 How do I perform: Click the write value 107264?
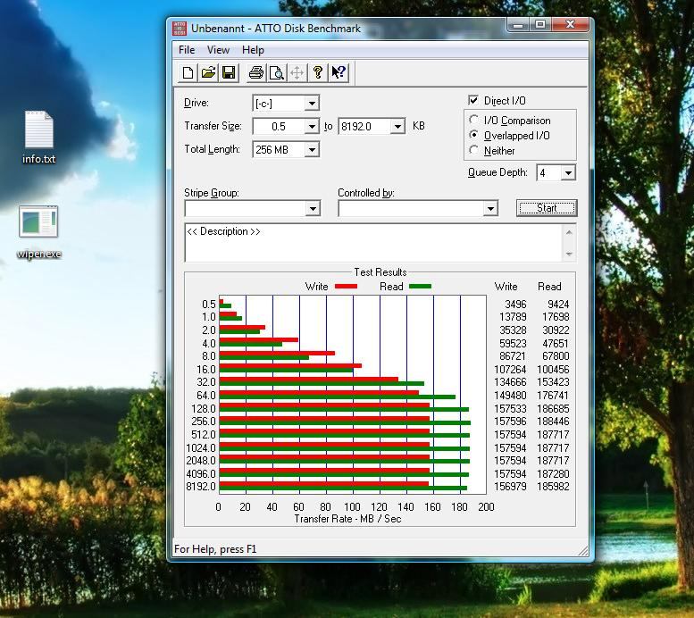[510, 369]
